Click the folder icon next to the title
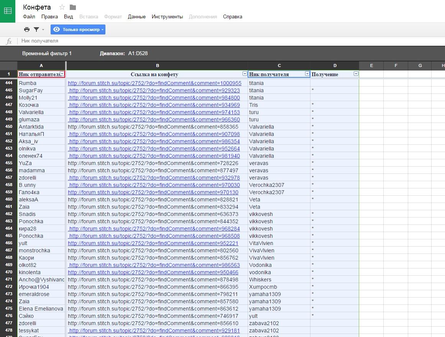Viewport: 445px width, 337px height. [73, 7]
